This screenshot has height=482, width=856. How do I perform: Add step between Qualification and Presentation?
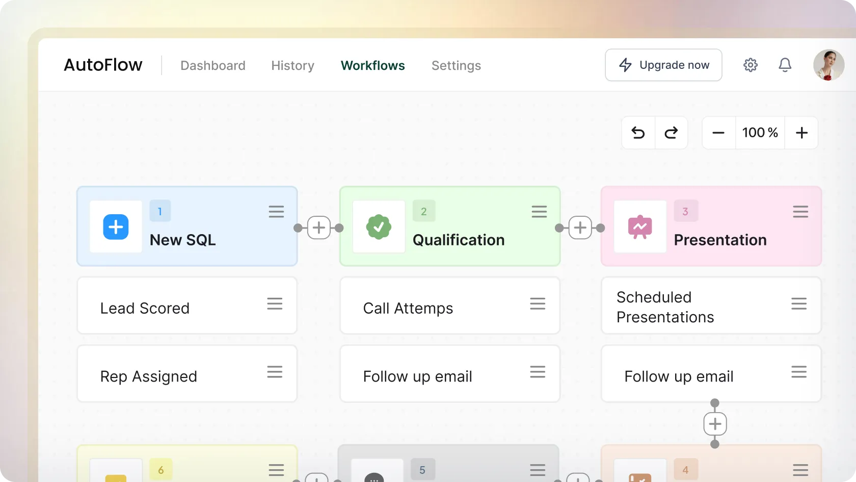click(x=580, y=227)
